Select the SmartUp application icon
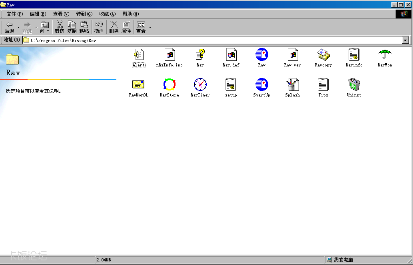 coord(262,84)
